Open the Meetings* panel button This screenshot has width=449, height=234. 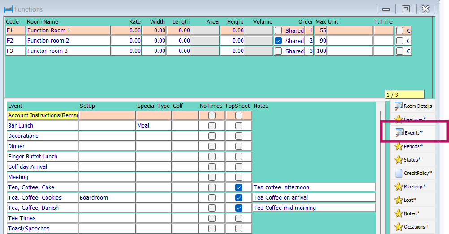click(413, 187)
